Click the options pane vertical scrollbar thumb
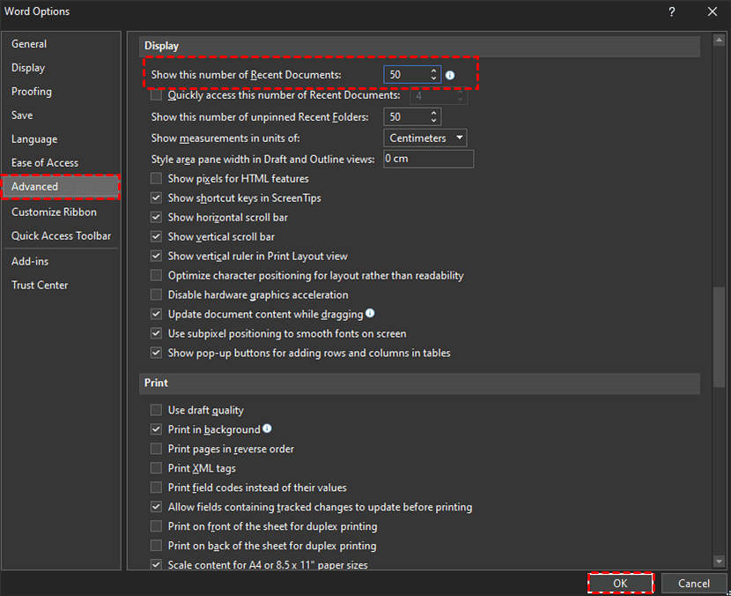Image resolution: width=731 pixels, height=596 pixels. tap(719, 337)
